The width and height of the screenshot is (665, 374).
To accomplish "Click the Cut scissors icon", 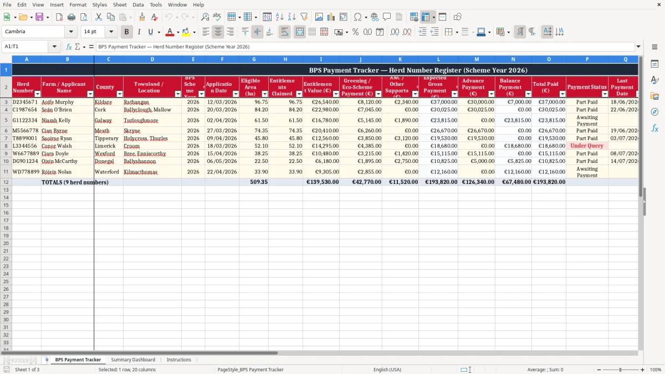I will click(98, 17).
